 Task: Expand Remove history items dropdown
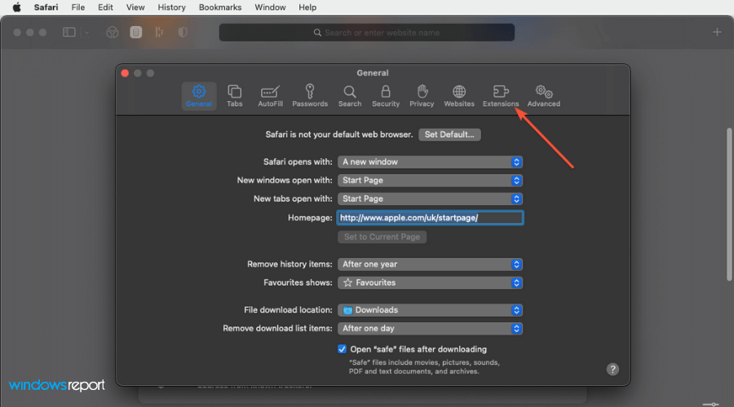coord(430,264)
